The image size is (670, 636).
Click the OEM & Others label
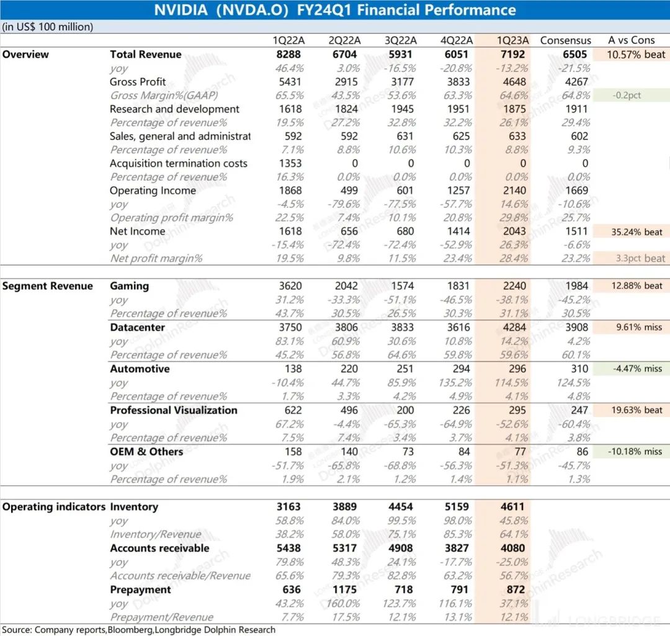coord(146,452)
